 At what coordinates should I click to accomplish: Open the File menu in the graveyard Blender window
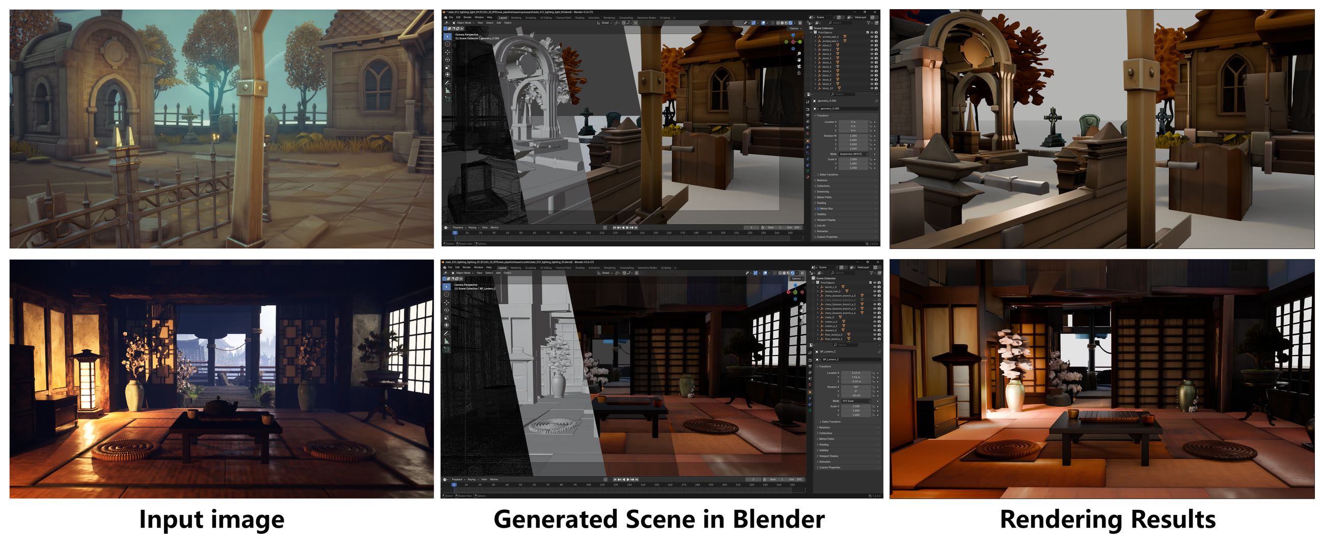[452, 17]
